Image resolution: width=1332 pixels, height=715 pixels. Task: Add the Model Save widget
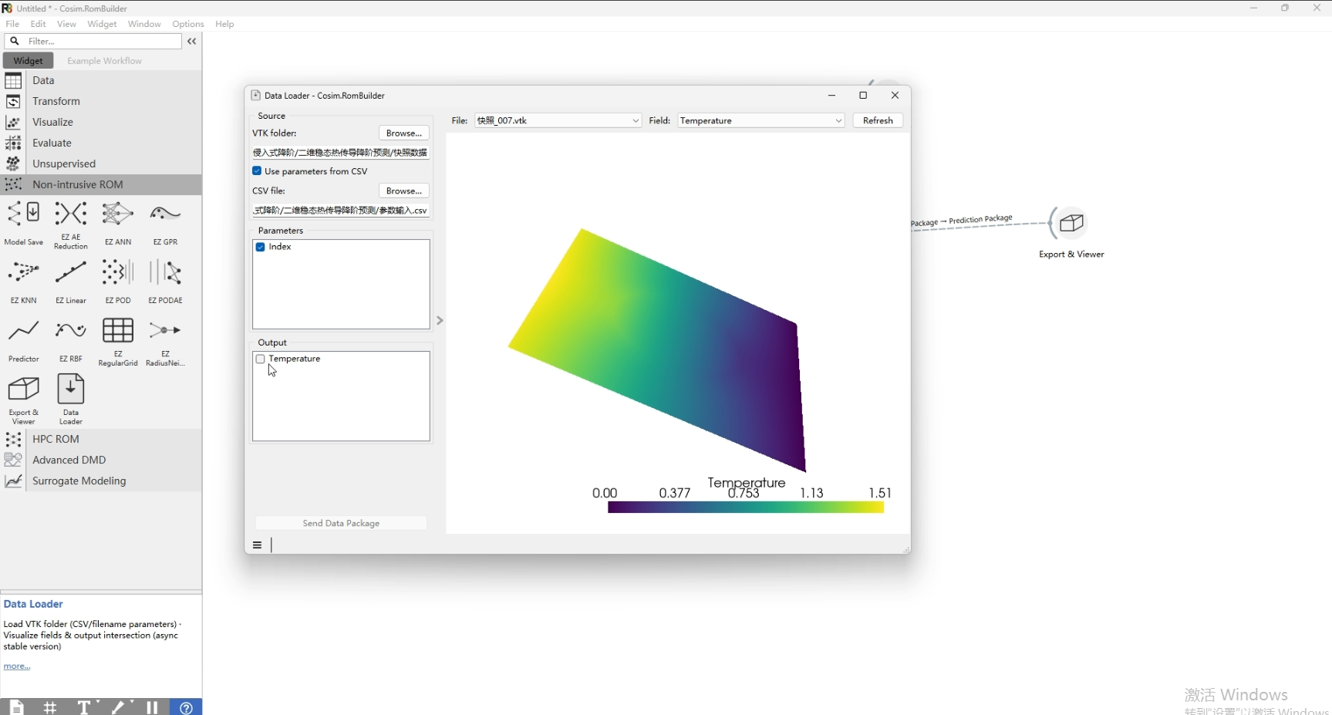(24, 224)
